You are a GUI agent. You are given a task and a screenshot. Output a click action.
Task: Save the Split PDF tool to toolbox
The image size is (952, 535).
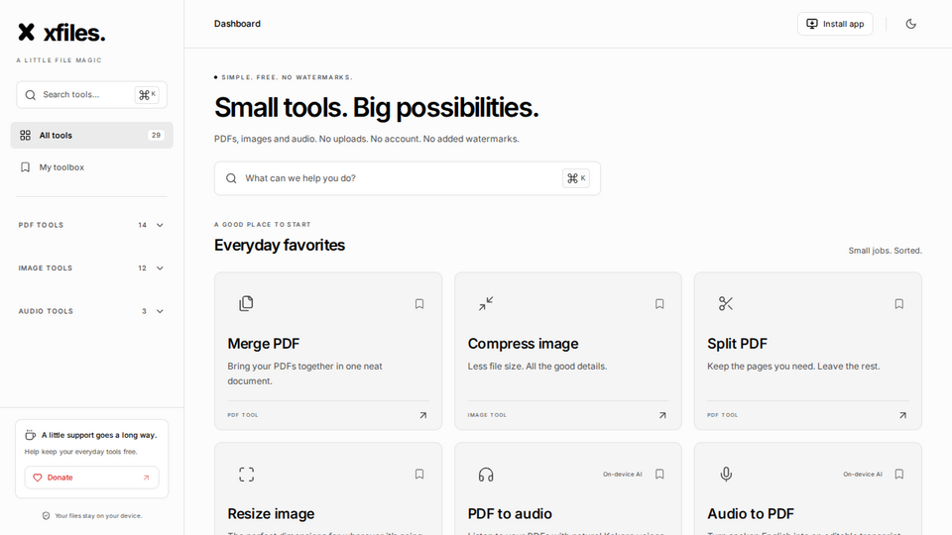click(899, 304)
